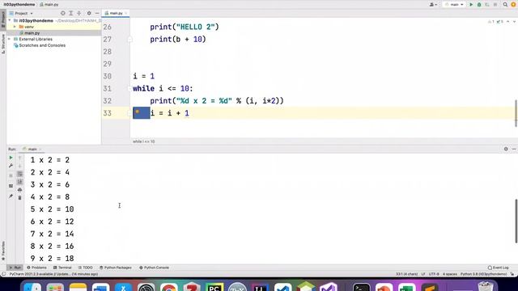The width and height of the screenshot is (518, 291).
Task: Go to next highlighted error arrow
Action: coord(514,22)
